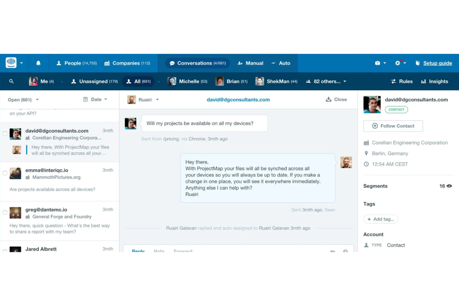
Task: Open the Setup guide link
Action: pos(437,63)
